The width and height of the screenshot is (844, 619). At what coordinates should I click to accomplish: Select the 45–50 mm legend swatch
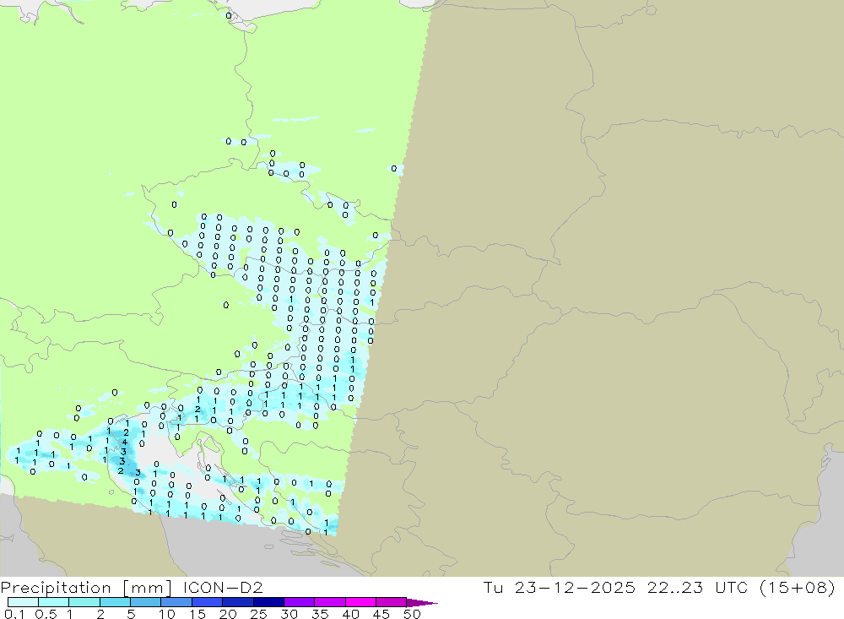[391, 602]
